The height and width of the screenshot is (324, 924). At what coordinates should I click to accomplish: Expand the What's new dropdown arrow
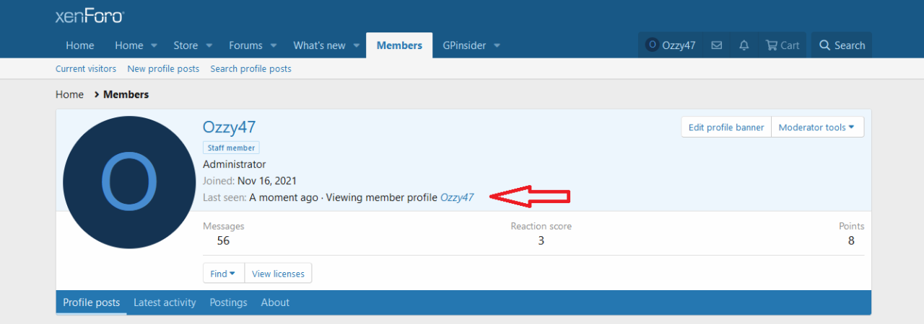(x=357, y=45)
